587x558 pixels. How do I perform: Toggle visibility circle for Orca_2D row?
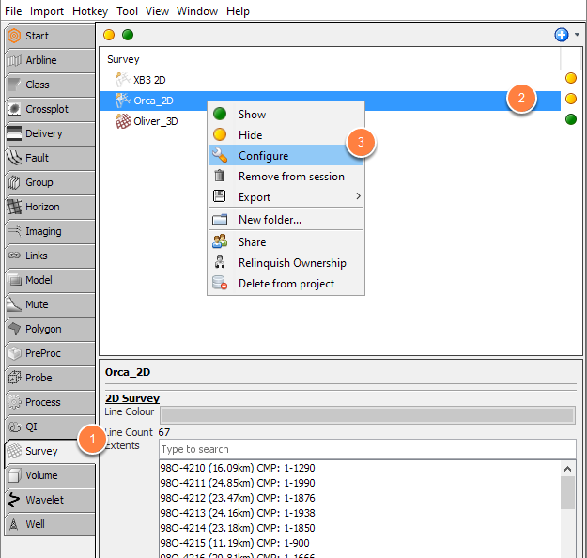click(570, 99)
